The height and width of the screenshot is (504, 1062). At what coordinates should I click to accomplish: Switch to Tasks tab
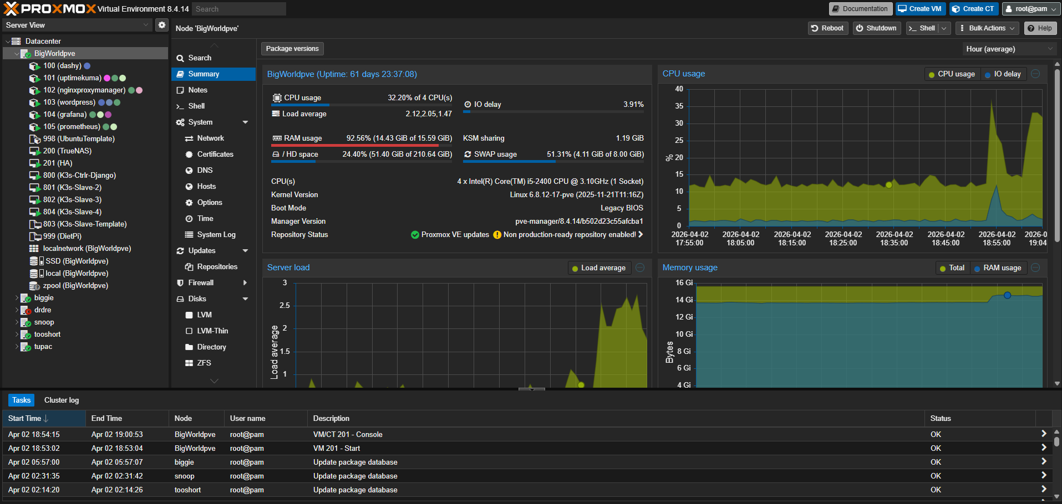[21, 400]
